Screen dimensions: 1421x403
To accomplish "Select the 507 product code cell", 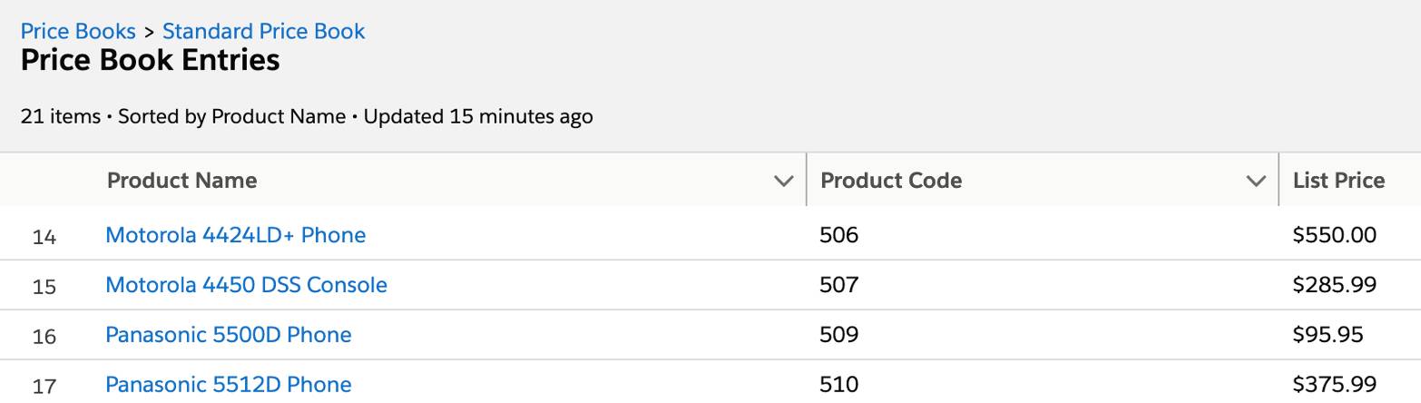I will [x=838, y=285].
